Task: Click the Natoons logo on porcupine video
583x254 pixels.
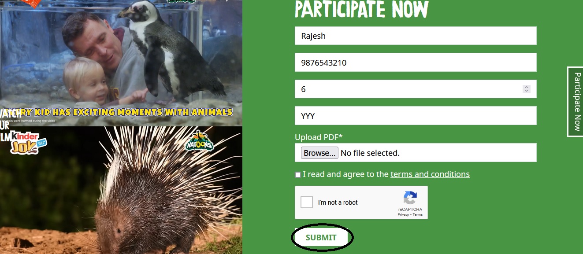Action: [x=199, y=141]
